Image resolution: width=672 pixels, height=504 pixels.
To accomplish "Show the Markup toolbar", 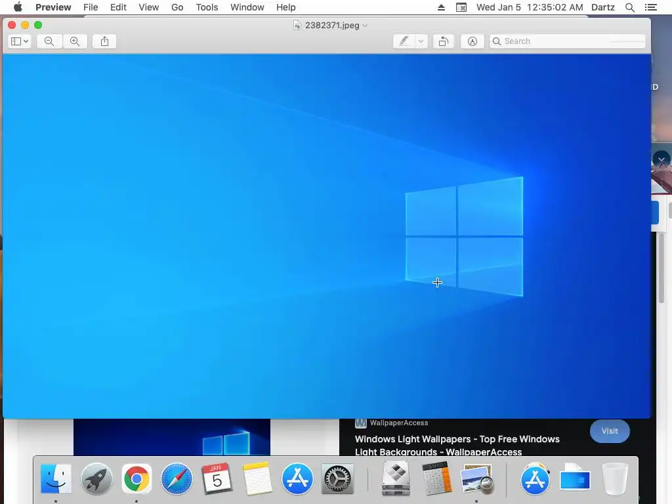I will tap(472, 41).
